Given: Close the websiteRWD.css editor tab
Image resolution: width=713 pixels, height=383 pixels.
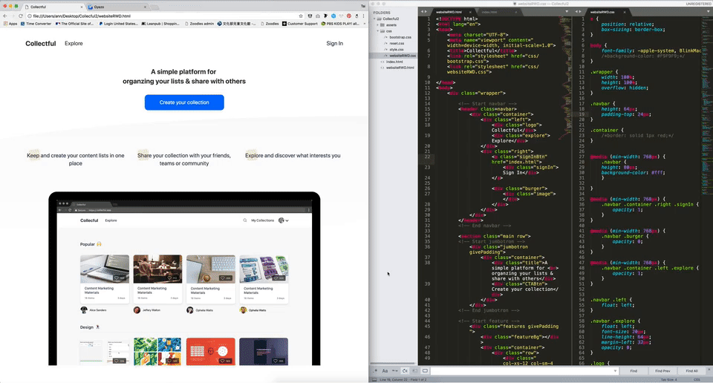Looking at the screenshot, I should [x=625, y=13].
